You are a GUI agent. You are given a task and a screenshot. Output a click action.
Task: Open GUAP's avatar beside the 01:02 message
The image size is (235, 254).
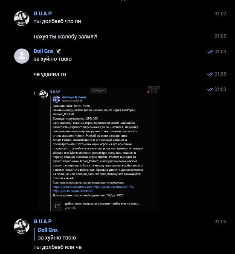[22, 18]
